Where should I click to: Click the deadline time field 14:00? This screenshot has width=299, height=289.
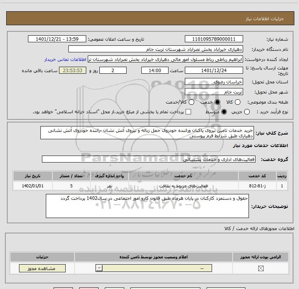click(155, 70)
